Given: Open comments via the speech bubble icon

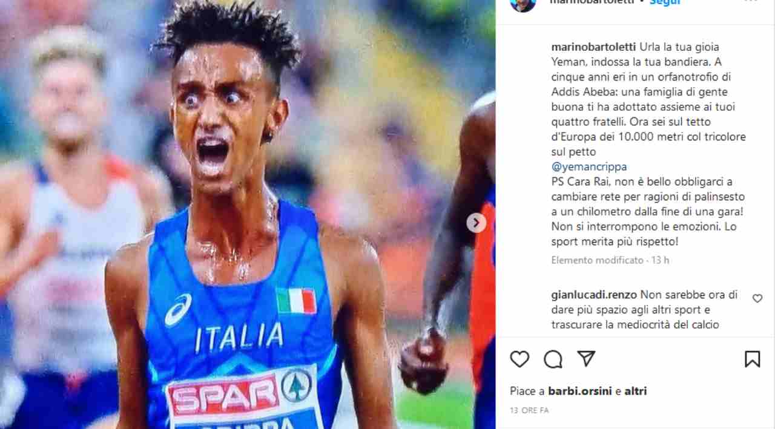Looking at the screenshot, I should coord(553,359).
